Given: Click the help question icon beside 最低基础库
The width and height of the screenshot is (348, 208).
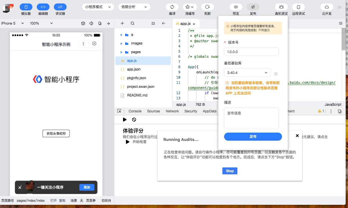Looking at the screenshot, I should pos(276,74).
